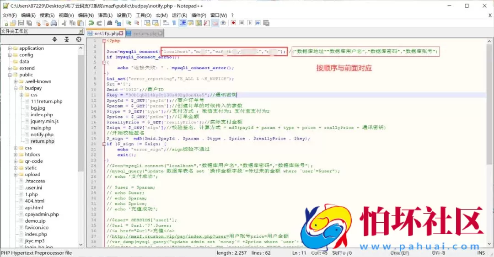Click the Zoom In toolbar icon
494x257 pixels.
128,23
